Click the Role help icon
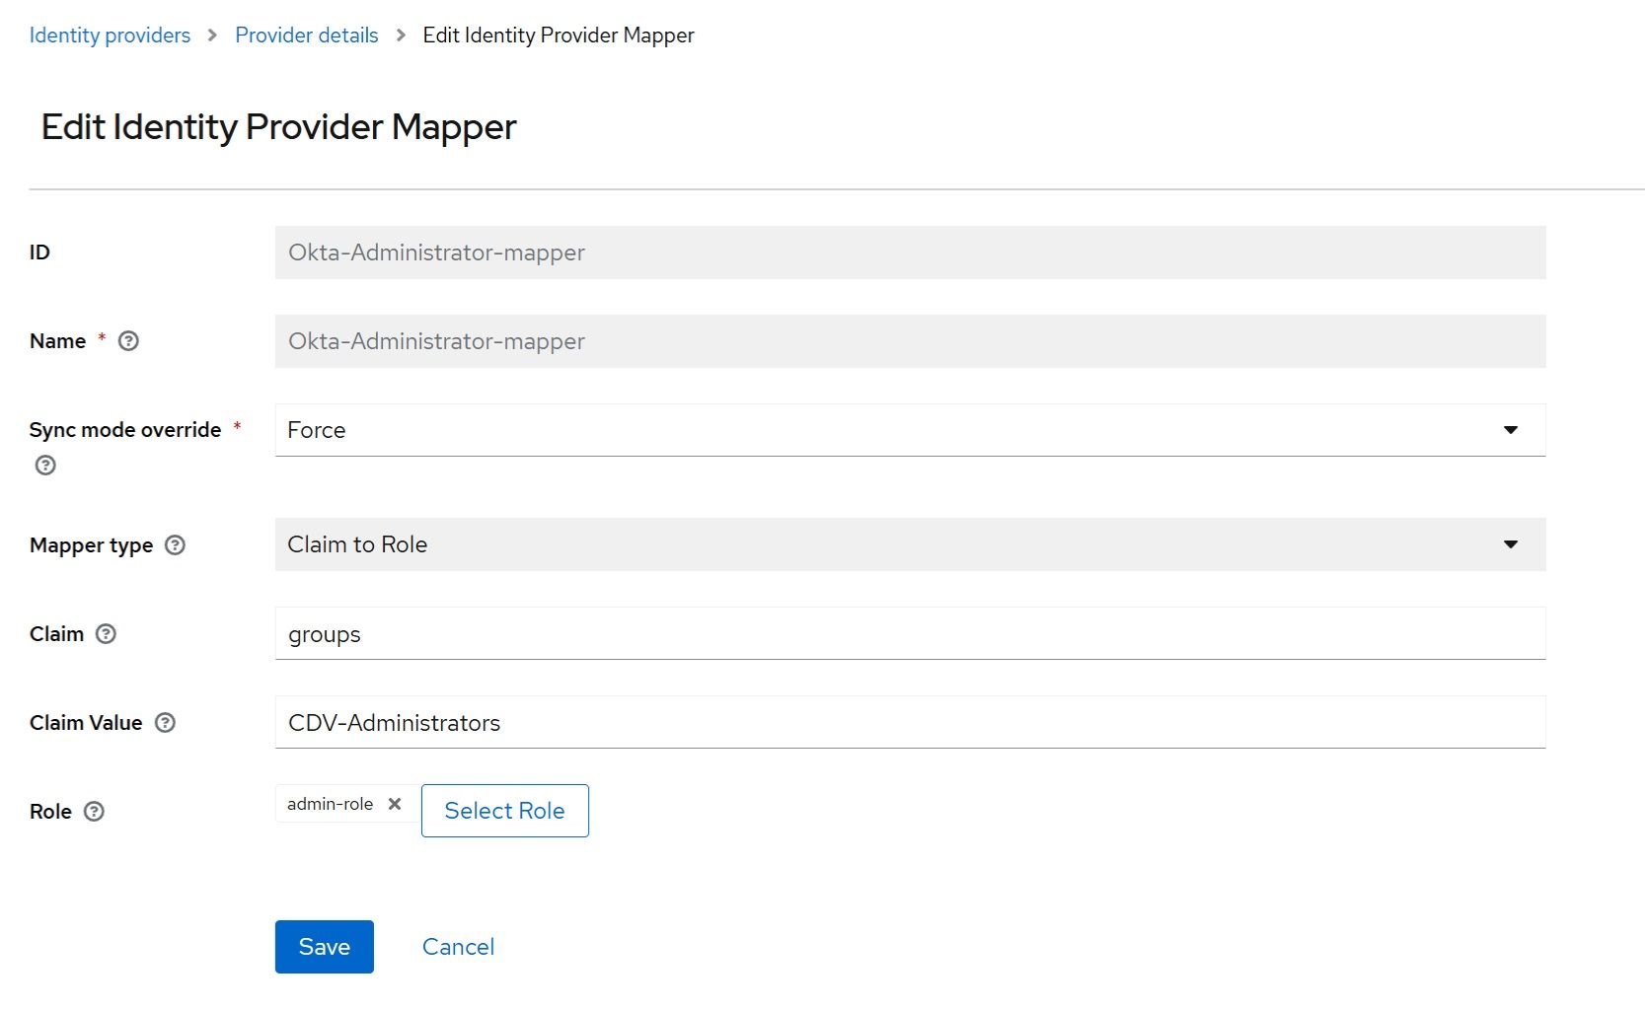Viewport: 1645px width, 1010px height. (x=94, y=812)
